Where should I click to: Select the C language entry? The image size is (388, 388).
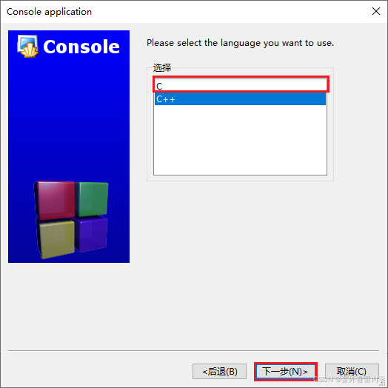tap(240, 86)
